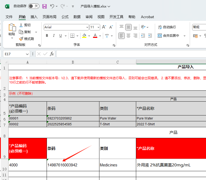The image size is (206, 180).
Task: Toggle Underline formatting
Action: (x=60, y=36)
